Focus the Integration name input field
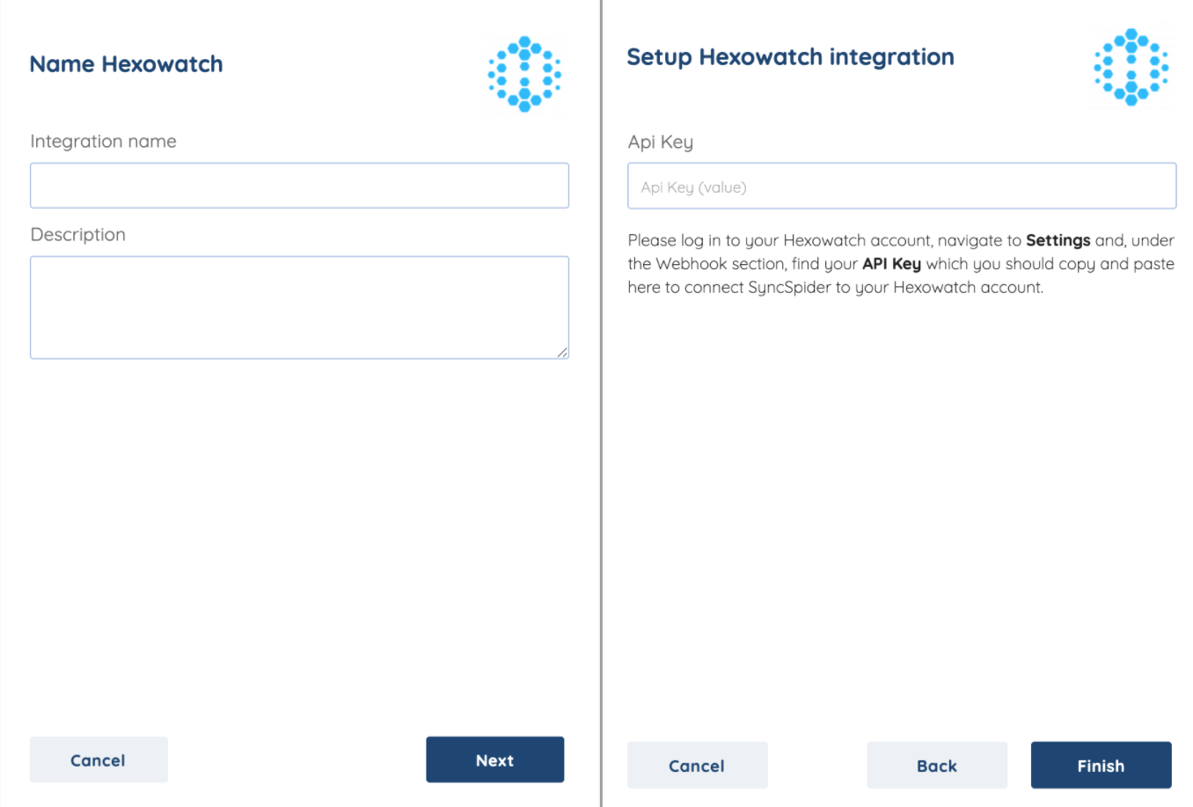 (x=299, y=186)
